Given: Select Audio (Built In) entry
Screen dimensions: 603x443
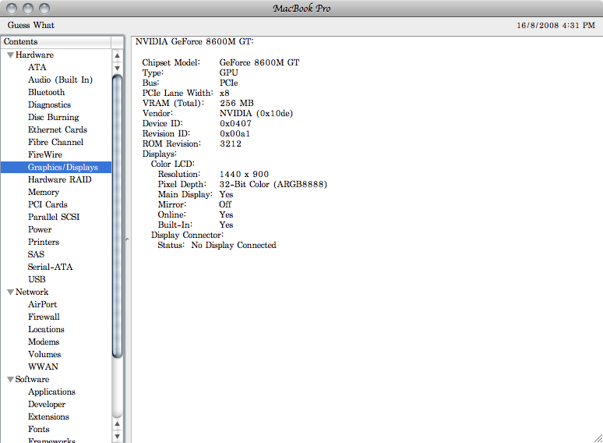Looking at the screenshot, I should pos(60,80).
